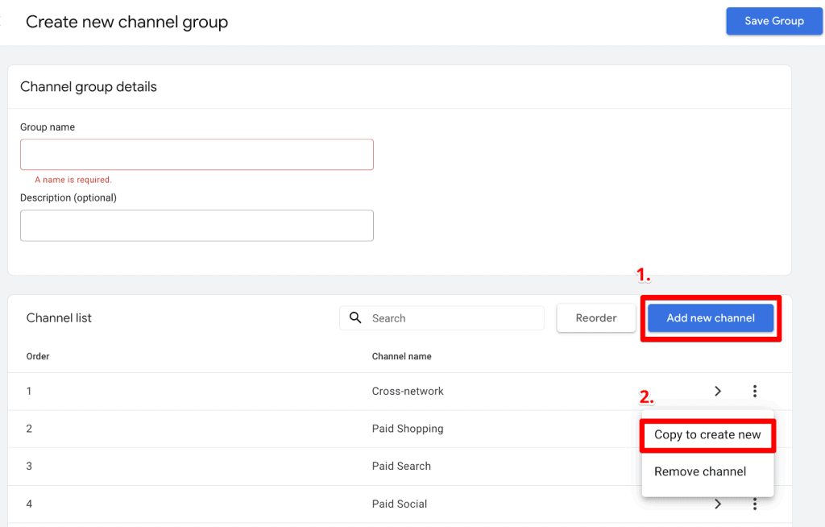Click the Save Group button
825x527 pixels.
click(x=773, y=21)
